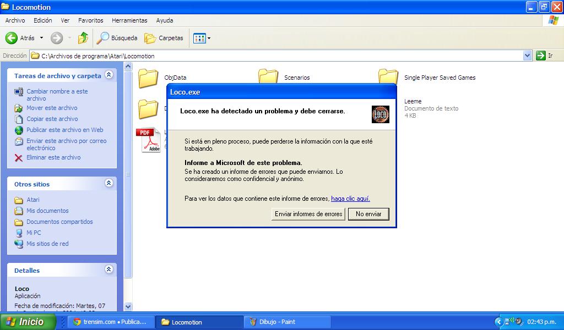Expand the address bar dropdown arrow
The height and width of the screenshot is (330, 564).
527,56
